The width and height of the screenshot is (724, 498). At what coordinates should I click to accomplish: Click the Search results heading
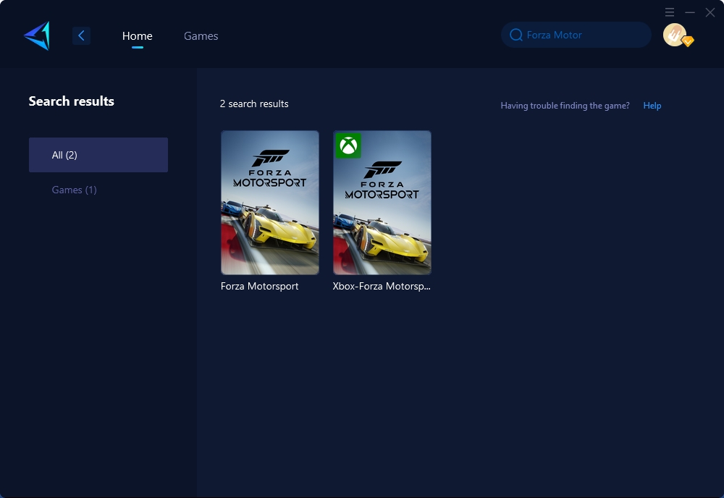[x=72, y=101]
